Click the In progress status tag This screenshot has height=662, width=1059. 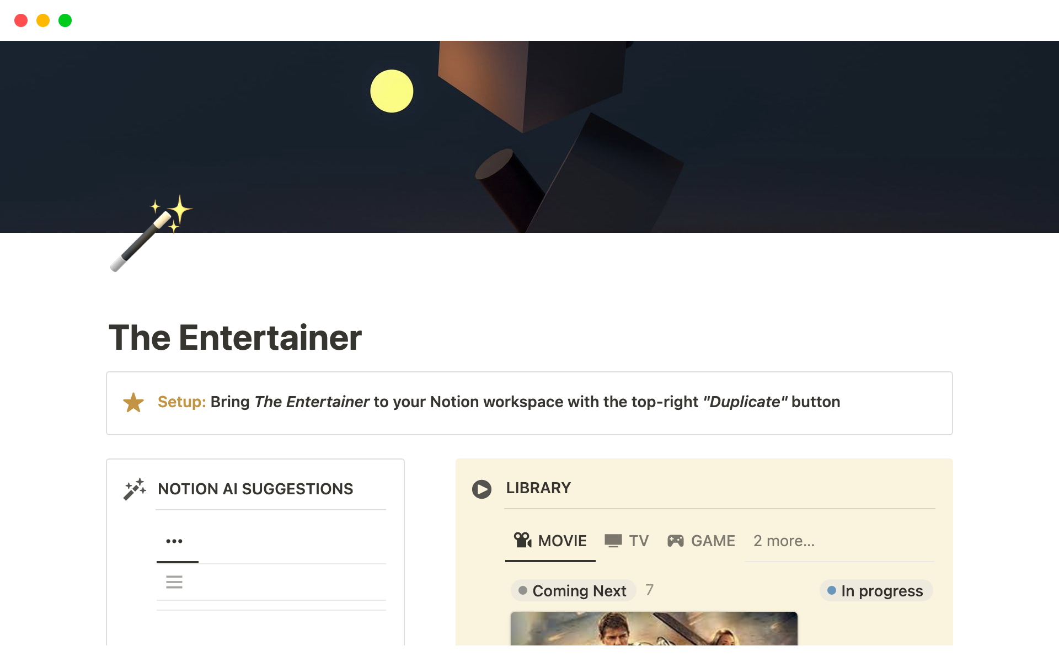pos(881,591)
